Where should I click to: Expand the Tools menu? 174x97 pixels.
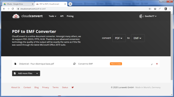[x=52, y=16]
